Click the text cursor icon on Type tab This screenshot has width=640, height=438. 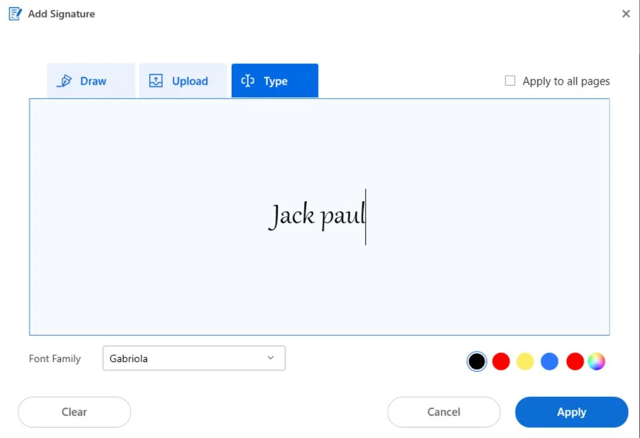[x=248, y=81]
